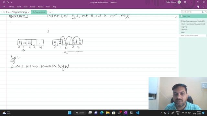Open the Ribbon Display Options icon
Viewport: 207px width, 116px height.
[x=185, y=2]
